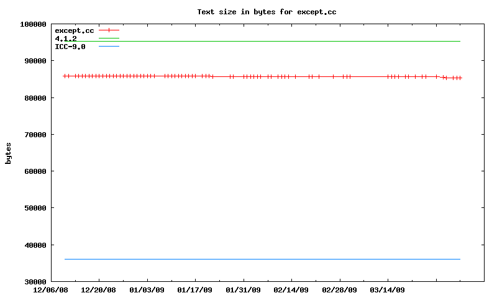Select the 12/06/08 date on x-axis

pyautogui.click(x=50, y=290)
